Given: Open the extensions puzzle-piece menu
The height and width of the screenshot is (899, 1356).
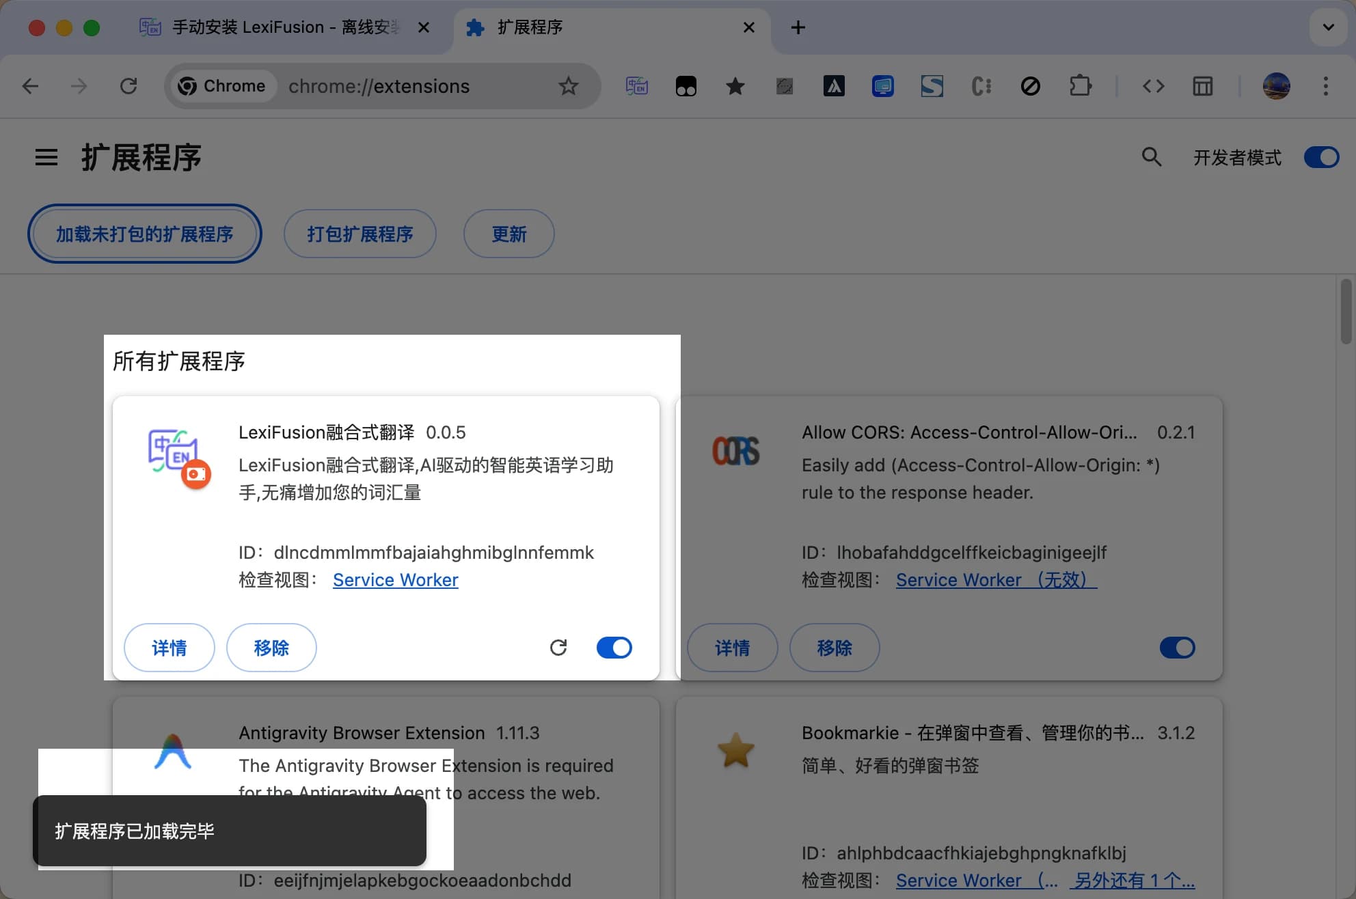Looking at the screenshot, I should pos(1080,86).
